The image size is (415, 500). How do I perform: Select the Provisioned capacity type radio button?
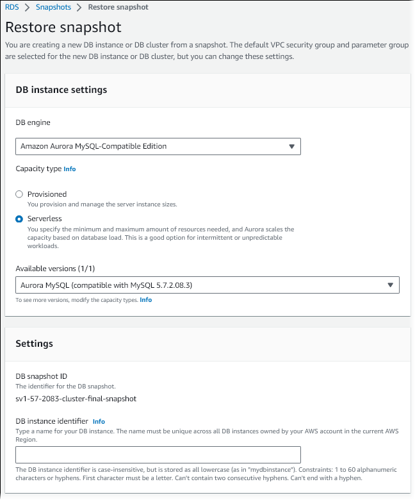pyautogui.click(x=19, y=194)
